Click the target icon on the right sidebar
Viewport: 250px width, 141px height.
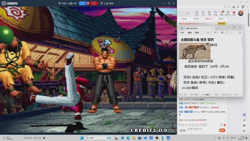click(244, 126)
